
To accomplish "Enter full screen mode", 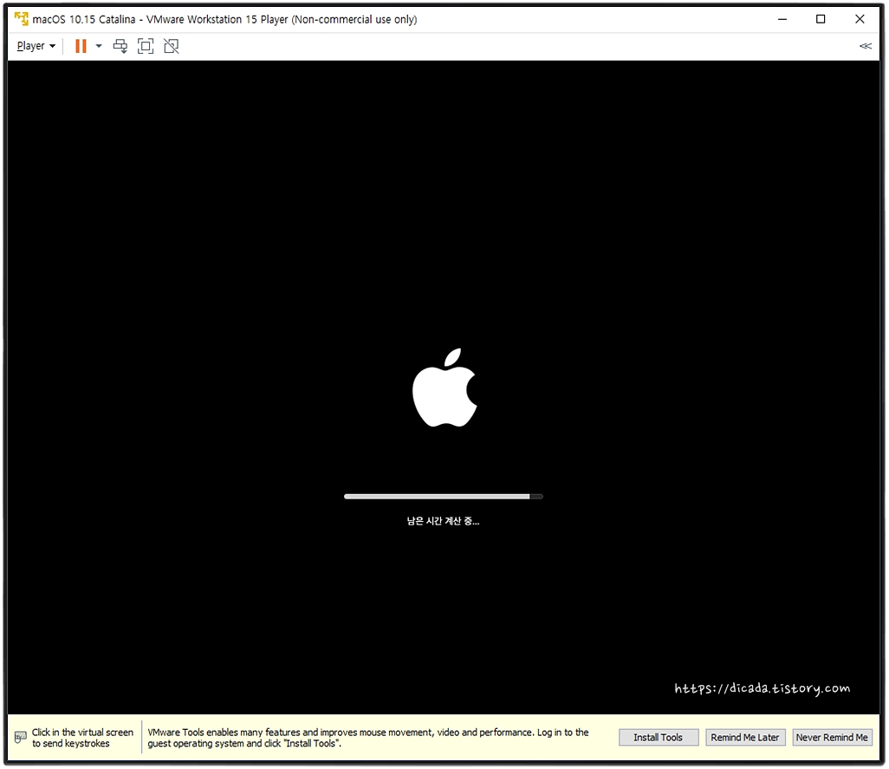I will click(x=146, y=46).
